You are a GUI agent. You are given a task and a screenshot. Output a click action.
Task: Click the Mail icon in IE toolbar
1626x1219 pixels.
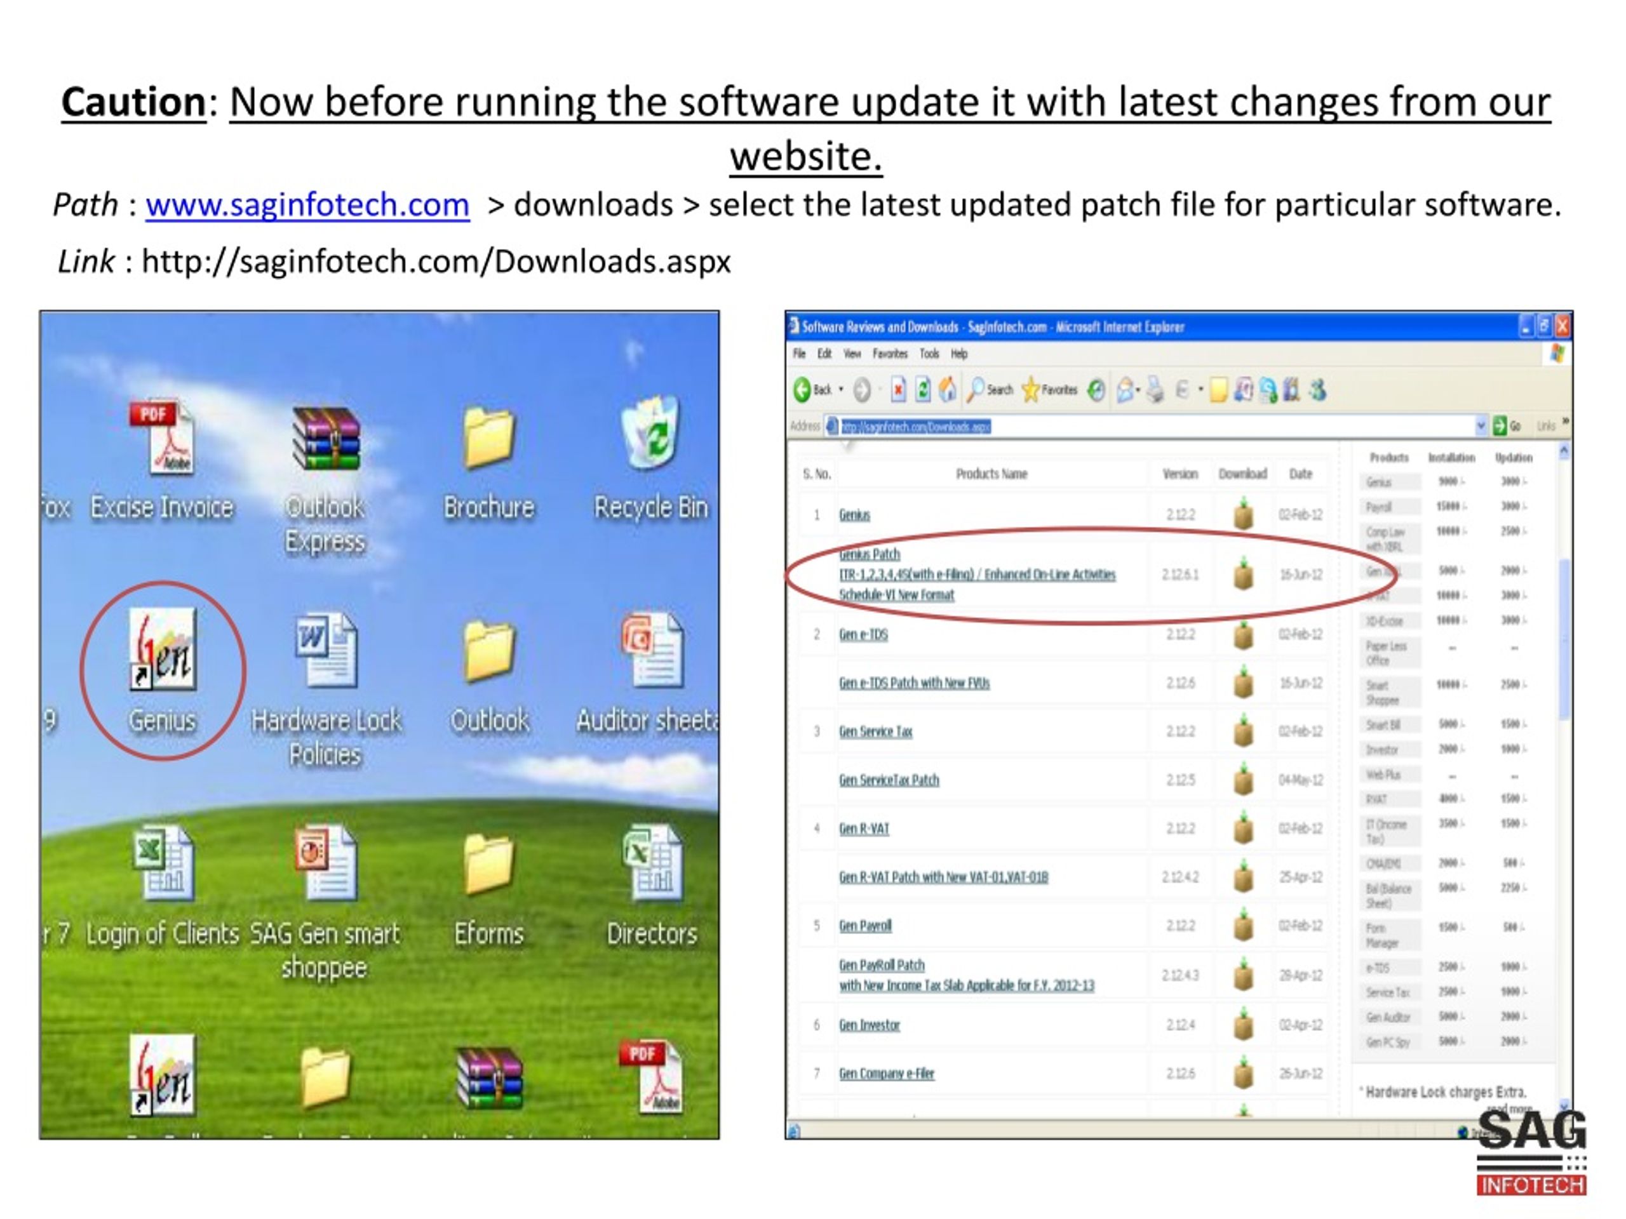[x=1125, y=390]
